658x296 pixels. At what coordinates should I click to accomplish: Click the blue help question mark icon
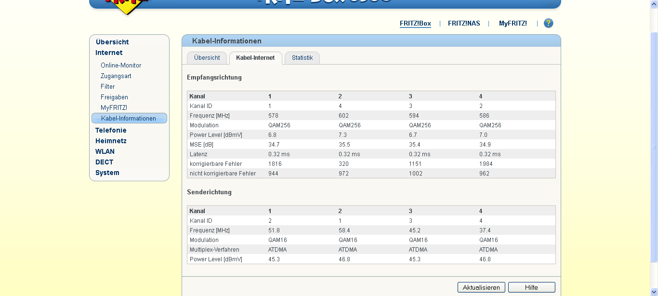click(548, 23)
